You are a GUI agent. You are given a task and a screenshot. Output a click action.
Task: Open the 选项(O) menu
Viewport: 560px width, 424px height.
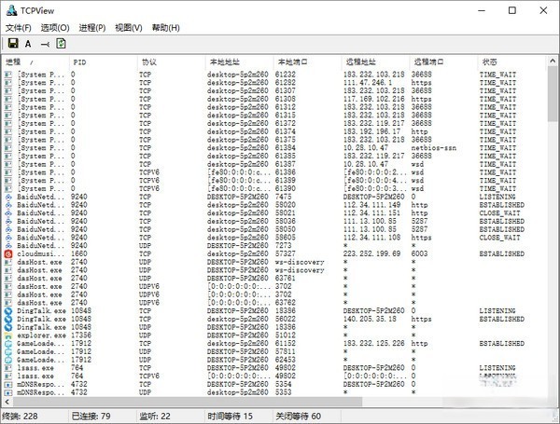pyautogui.click(x=55, y=28)
